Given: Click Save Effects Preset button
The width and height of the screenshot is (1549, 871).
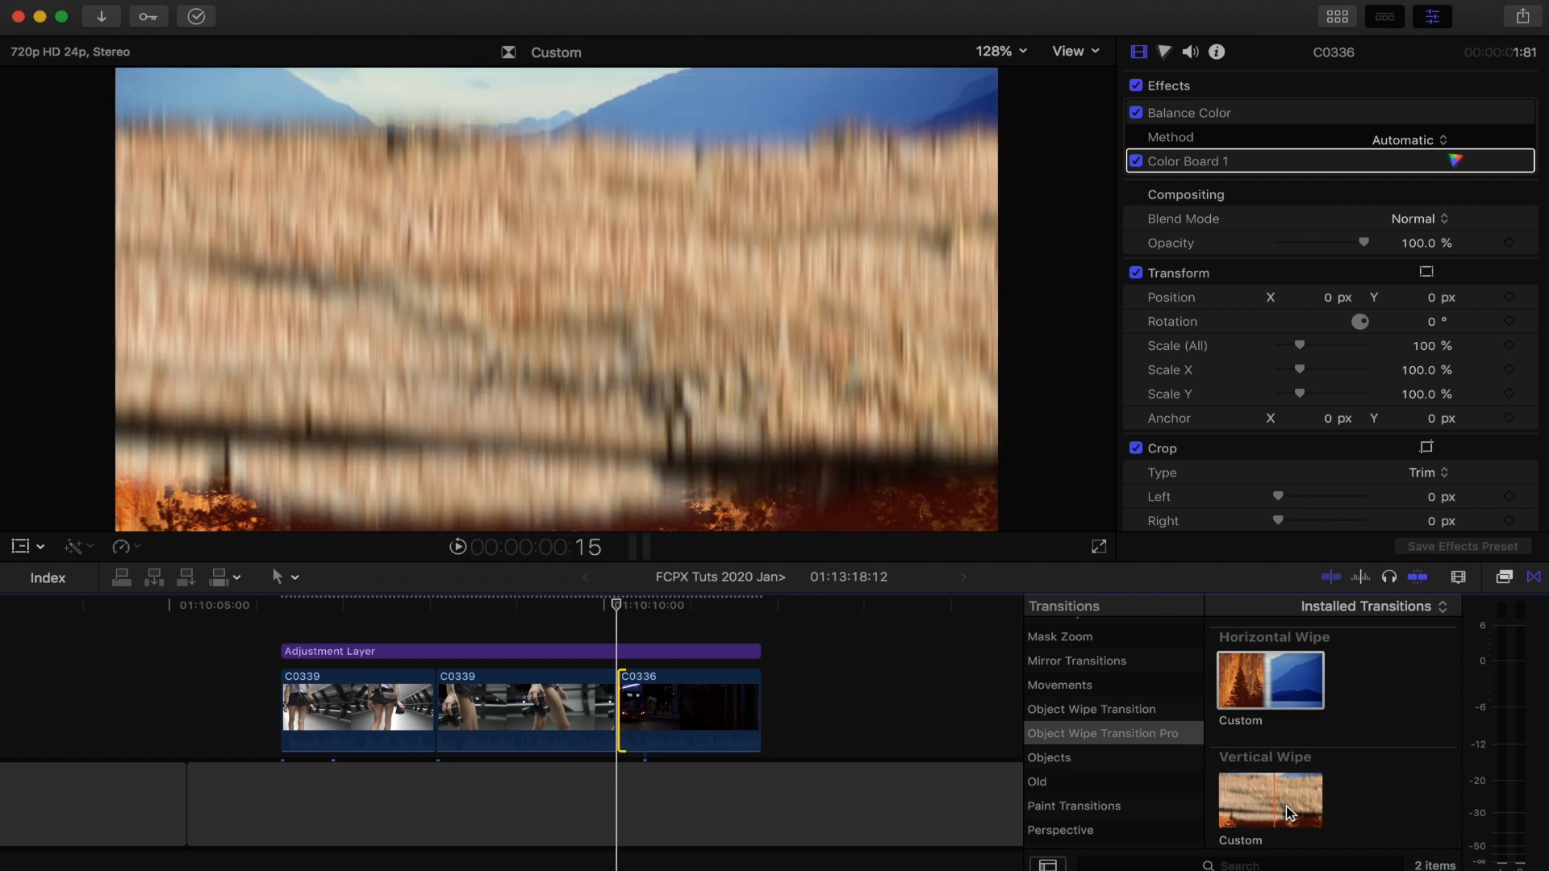Looking at the screenshot, I should [1463, 546].
